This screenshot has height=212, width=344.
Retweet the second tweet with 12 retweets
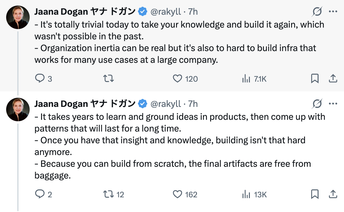tap(109, 194)
